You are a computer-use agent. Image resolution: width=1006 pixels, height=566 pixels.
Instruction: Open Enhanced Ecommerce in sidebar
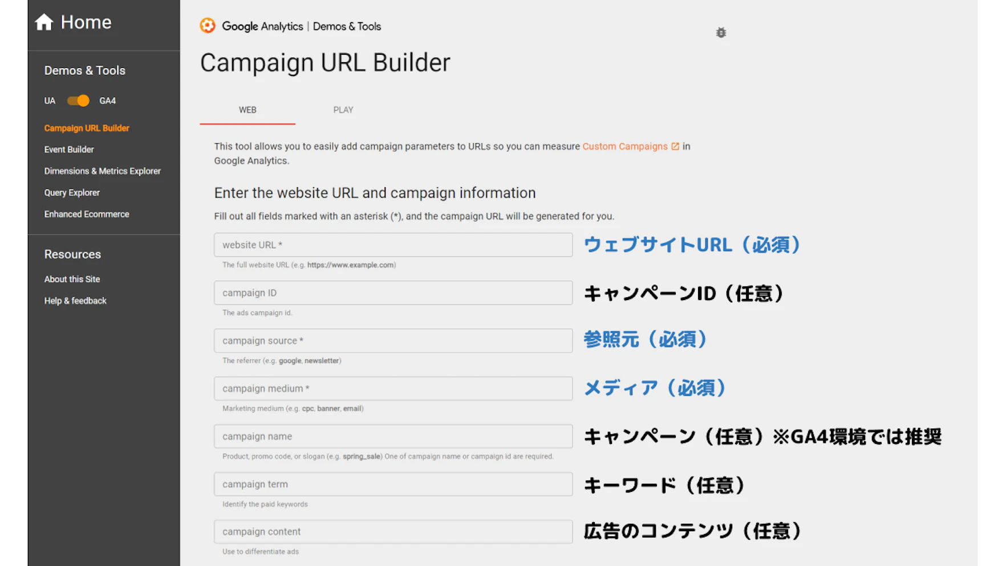[87, 215]
